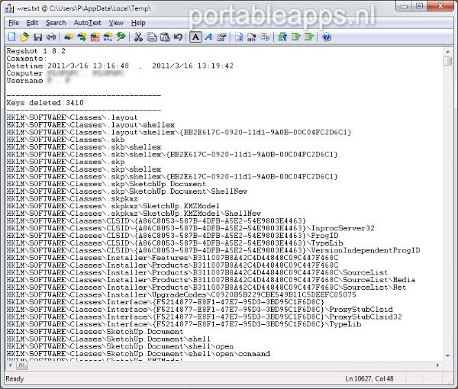Click the Open file folder icon
Screen dimensions: 458x389
tap(24, 37)
